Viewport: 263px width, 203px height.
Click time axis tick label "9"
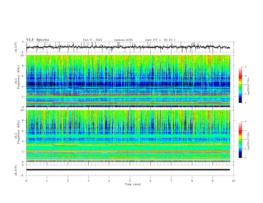click(x=213, y=181)
